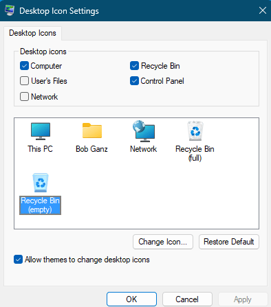Screen dimensions: 271x307
Task: Uncheck the Control Panel checkbox
Action: click(x=134, y=81)
